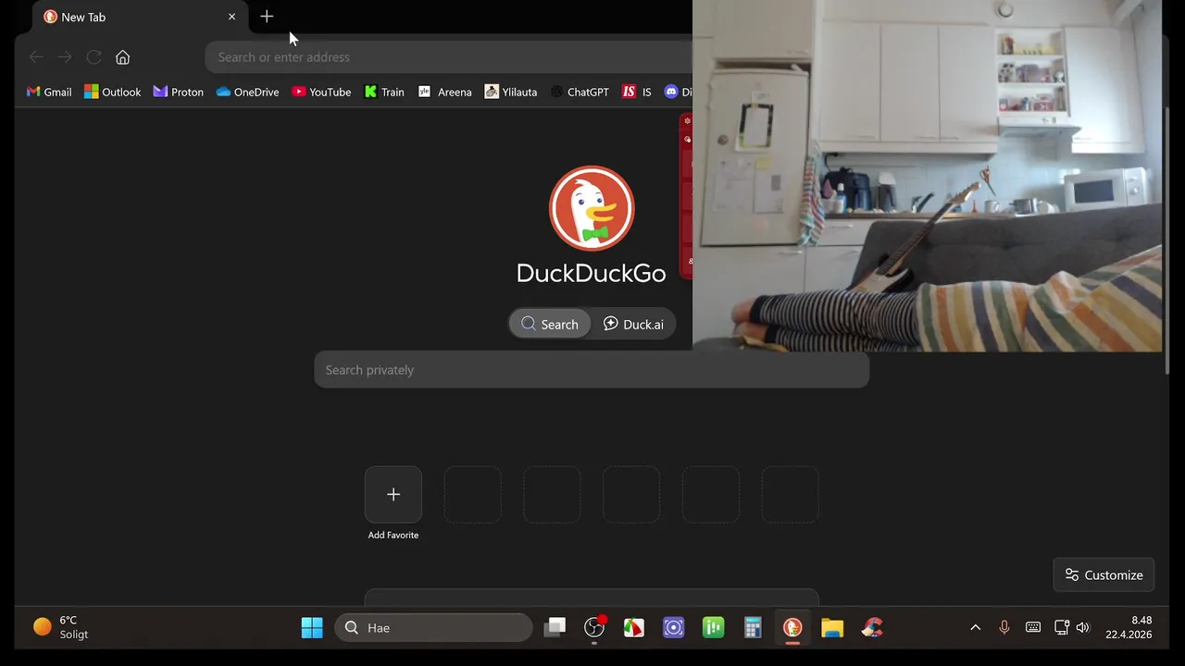Open CCleaner from the taskbar
The width and height of the screenshot is (1185, 666).
872,627
